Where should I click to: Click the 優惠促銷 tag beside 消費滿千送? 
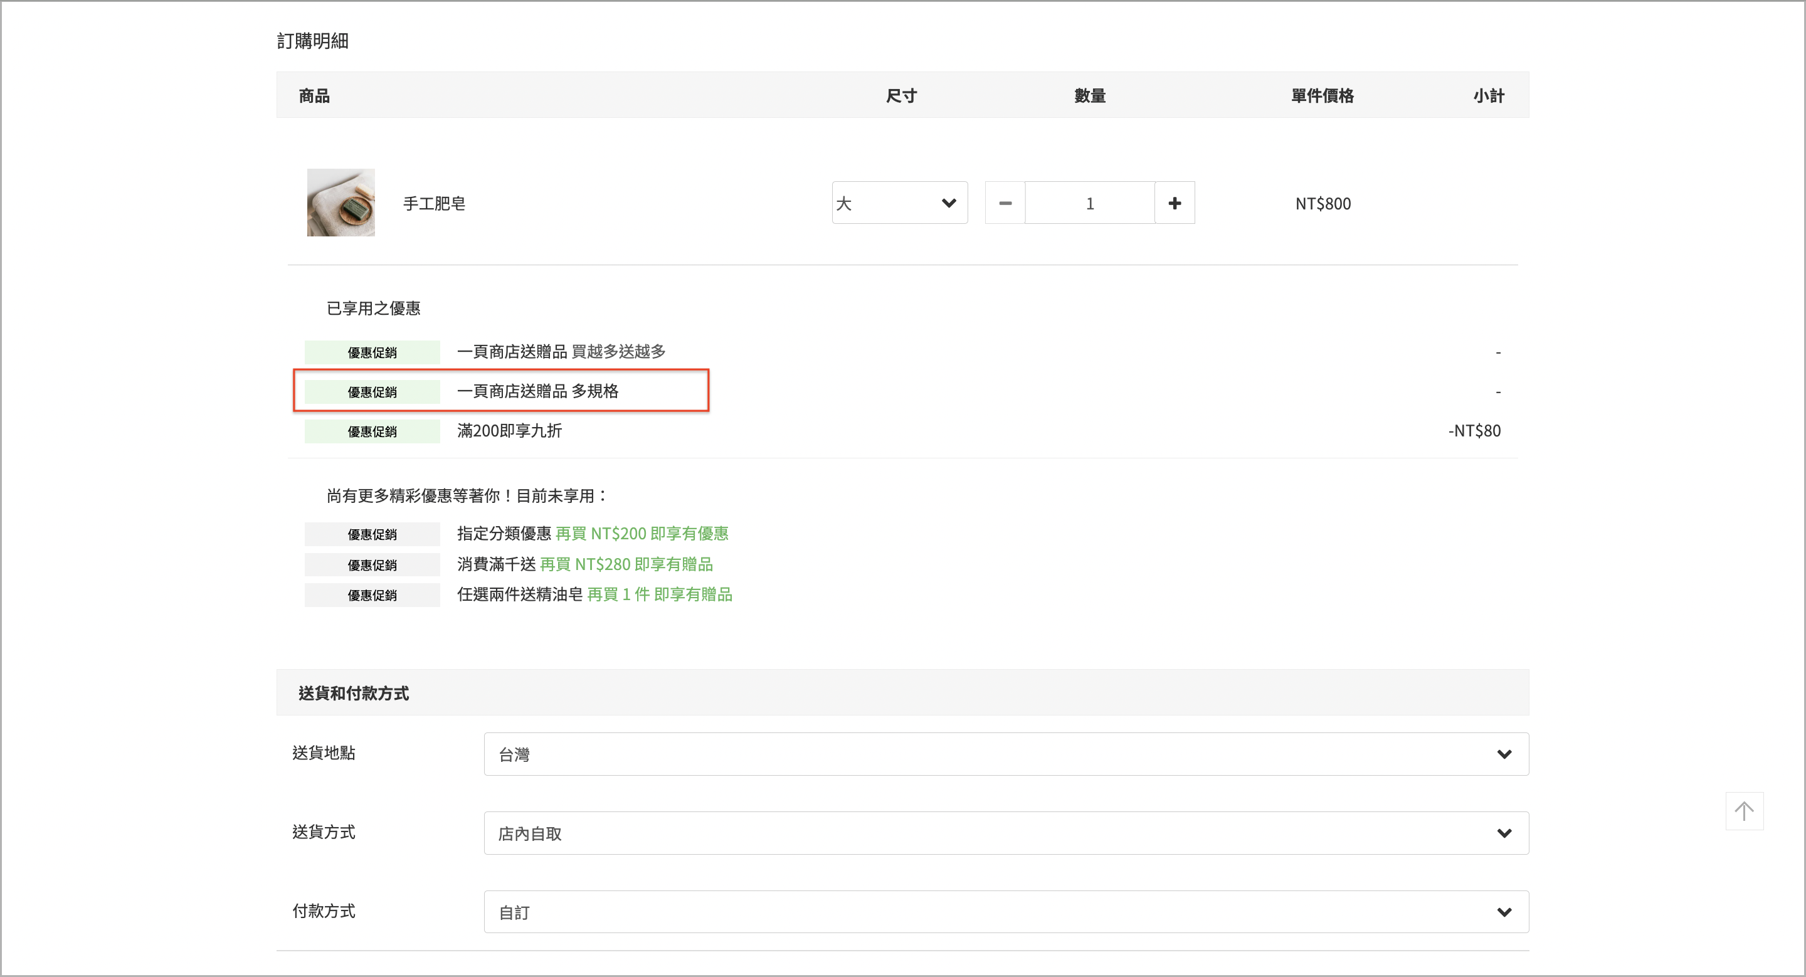coord(372,565)
